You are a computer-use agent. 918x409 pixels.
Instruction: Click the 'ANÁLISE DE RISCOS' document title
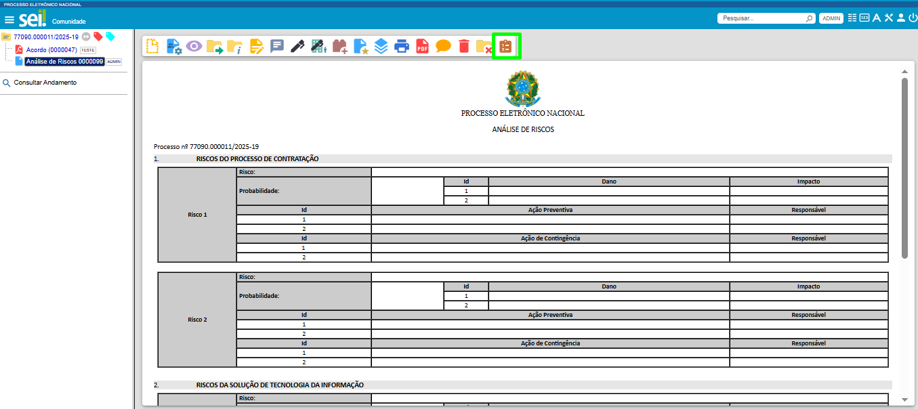[x=522, y=129]
